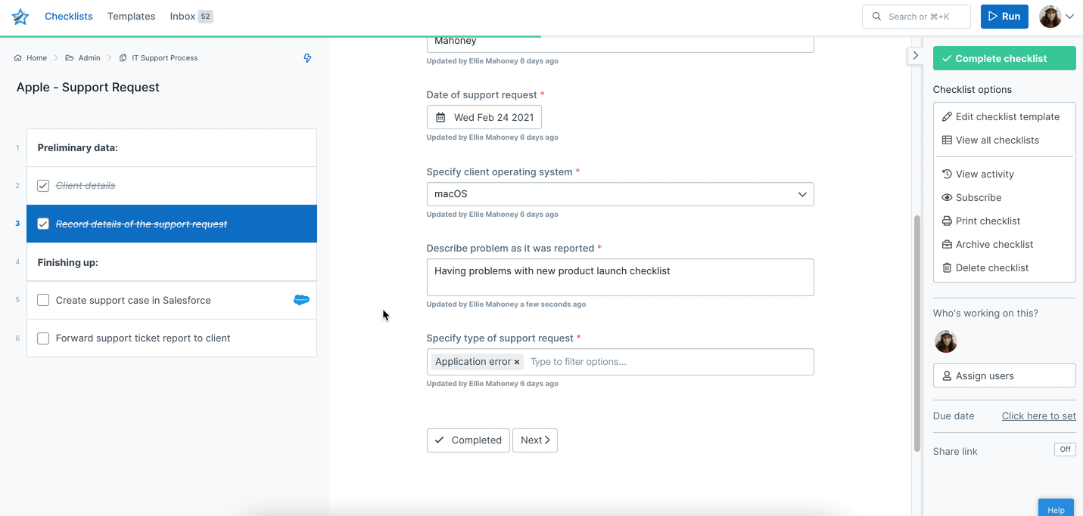The height and width of the screenshot is (516, 1083).
Task: Check Forward support ticket report to client
Action: click(x=43, y=338)
